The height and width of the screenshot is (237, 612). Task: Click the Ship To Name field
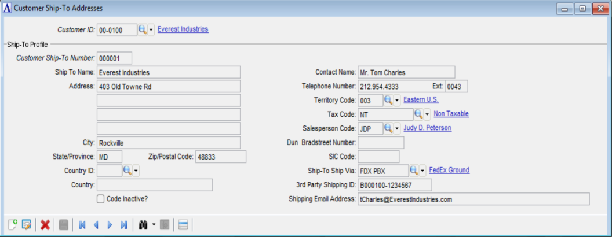coord(168,72)
